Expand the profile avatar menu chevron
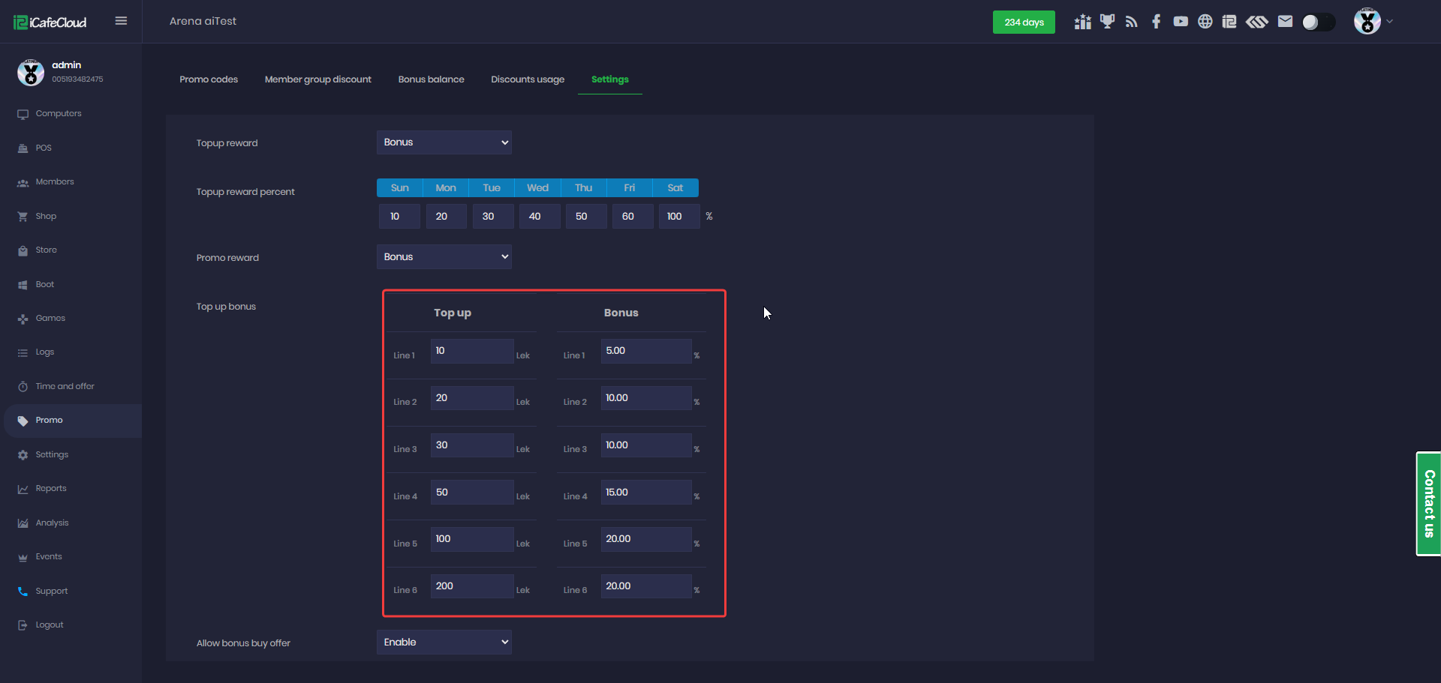The image size is (1441, 683). [1390, 22]
